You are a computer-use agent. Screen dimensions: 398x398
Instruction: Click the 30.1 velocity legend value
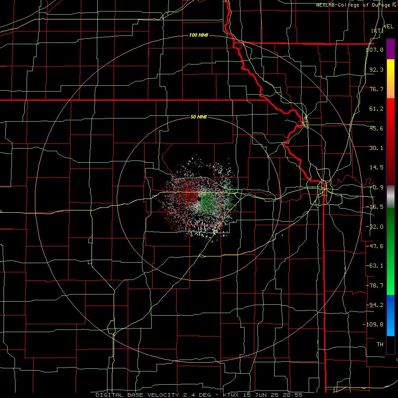point(376,148)
